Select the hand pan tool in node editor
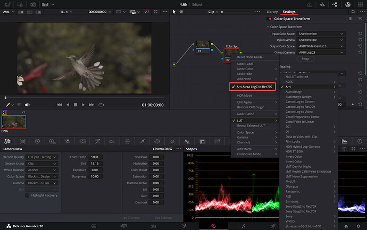This screenshot has height=230, width=367. click(181, 12)
